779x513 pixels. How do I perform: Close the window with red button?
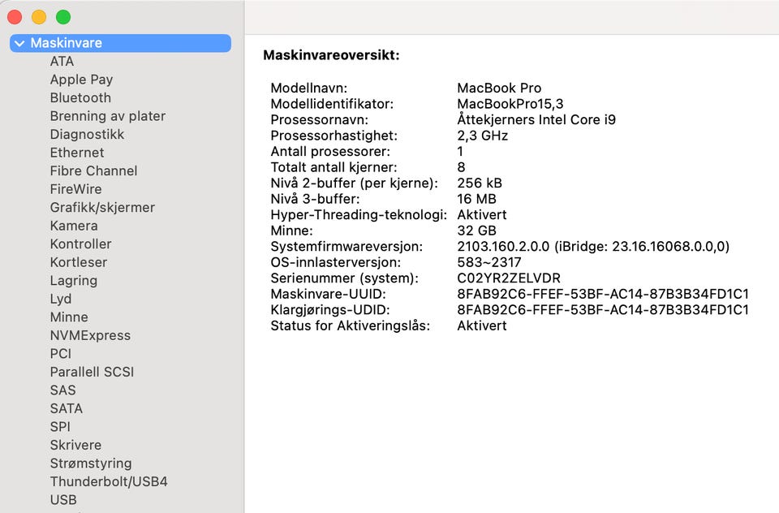coord(15,17)
